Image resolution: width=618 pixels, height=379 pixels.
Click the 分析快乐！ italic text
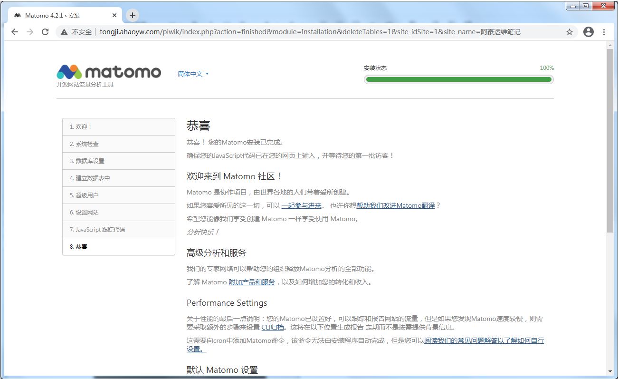click(x=203, y=232)
